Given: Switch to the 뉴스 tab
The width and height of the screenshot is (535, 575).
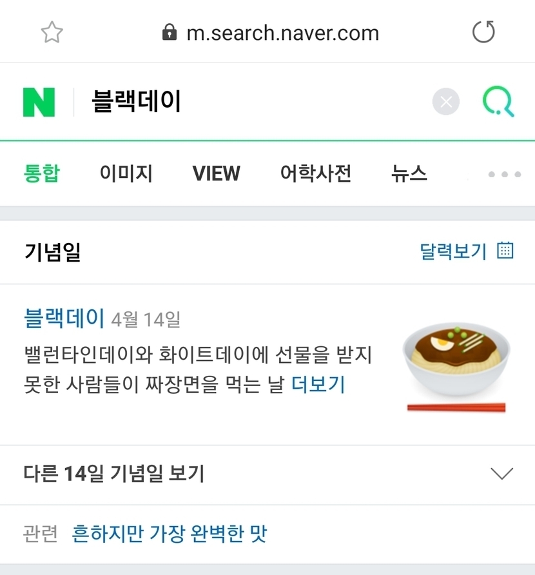Looking at the screenshot, I should point(409,173).
